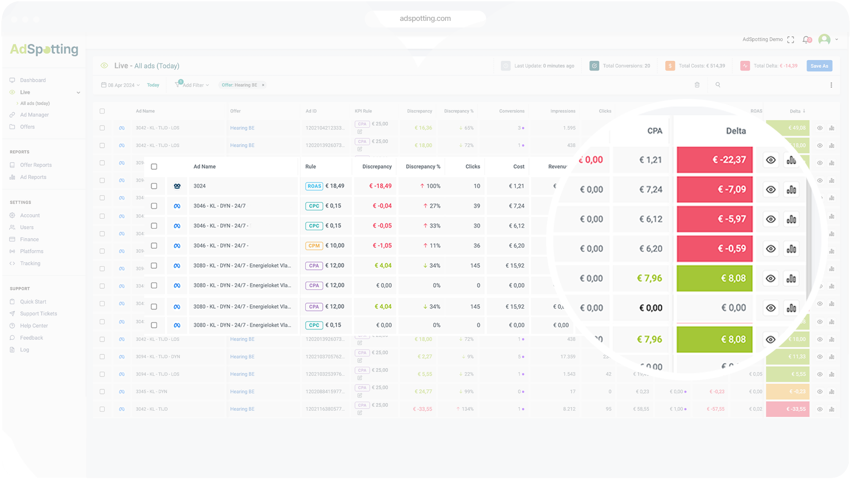Click Meta icon on the 3046 CPM row
The width and height of the screenshot is (851, 479).
tap(177, 246)
